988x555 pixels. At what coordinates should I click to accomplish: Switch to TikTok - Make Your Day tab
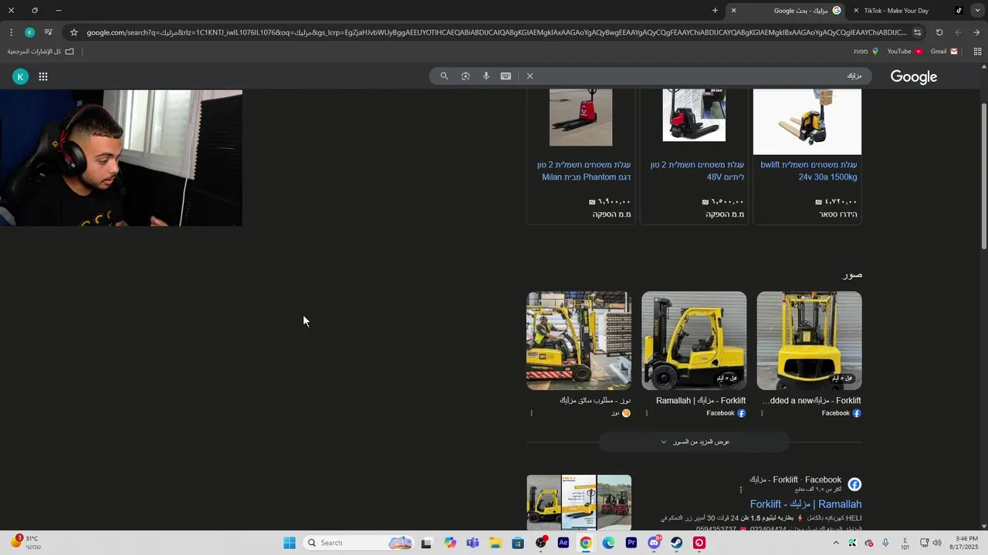pyautogui.click(x=908, y=11)
